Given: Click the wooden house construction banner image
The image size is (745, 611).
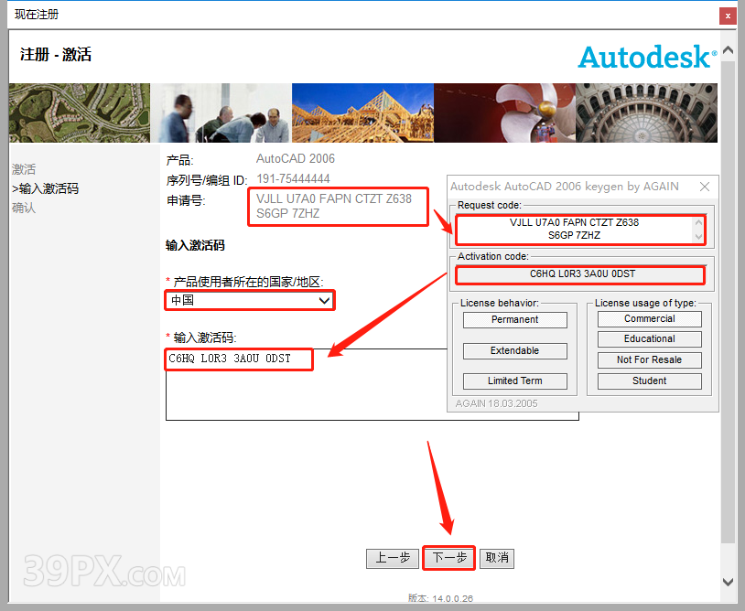Looking at the screenshot, I should (362, 113).
